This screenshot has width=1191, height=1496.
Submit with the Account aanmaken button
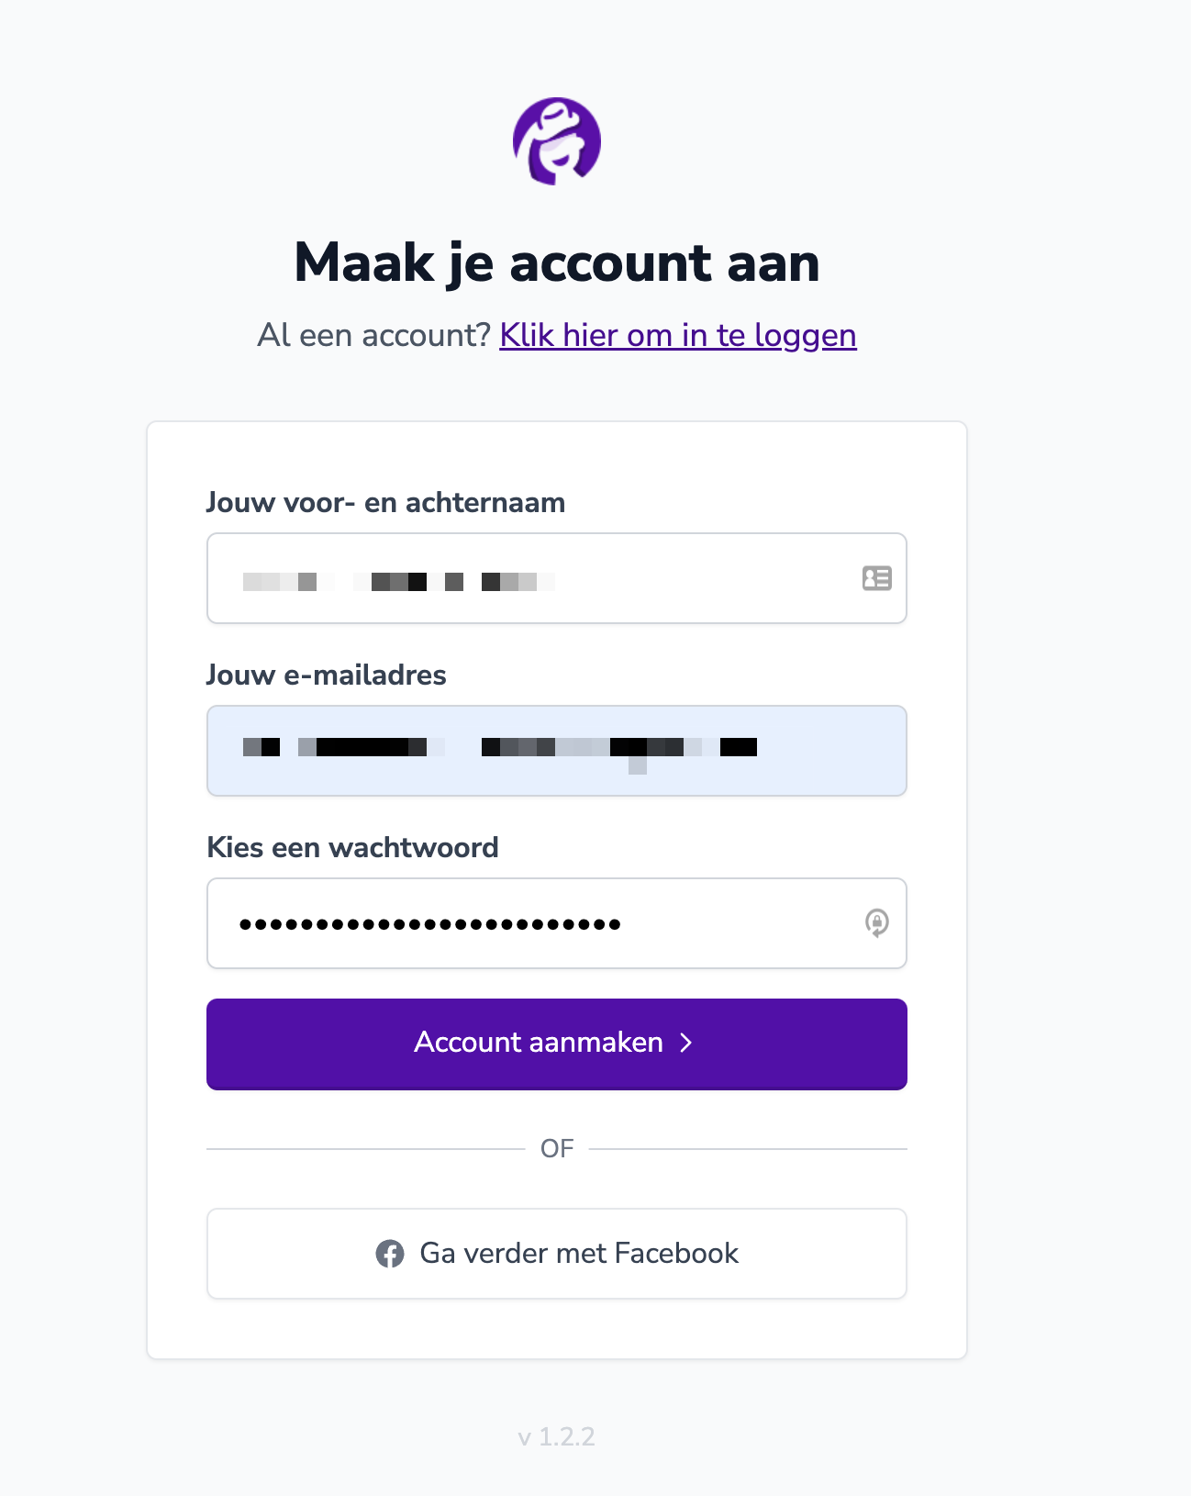click(x=557, y=1044)
